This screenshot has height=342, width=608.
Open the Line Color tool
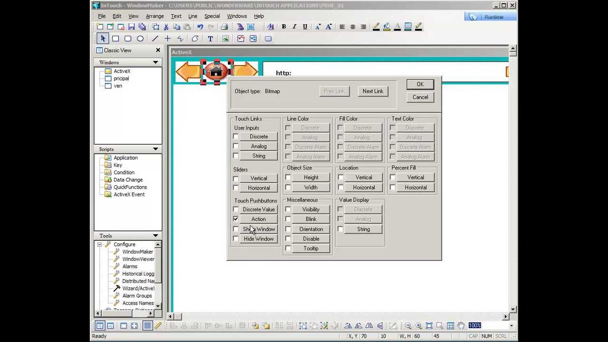[x=376, y=27]
